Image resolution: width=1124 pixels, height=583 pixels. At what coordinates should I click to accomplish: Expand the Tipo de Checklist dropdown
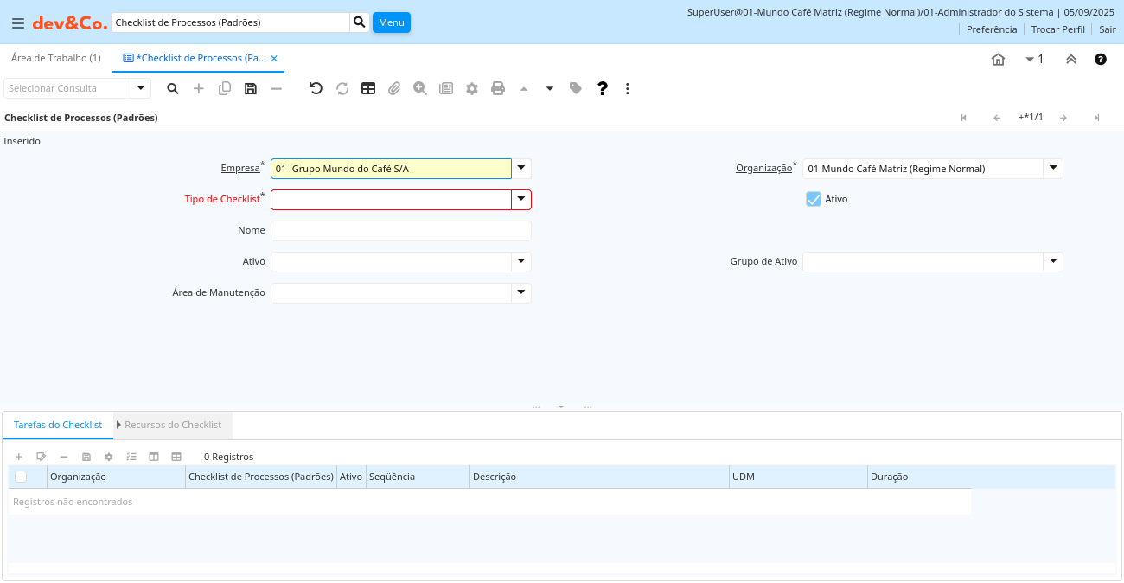pos(520,200)
